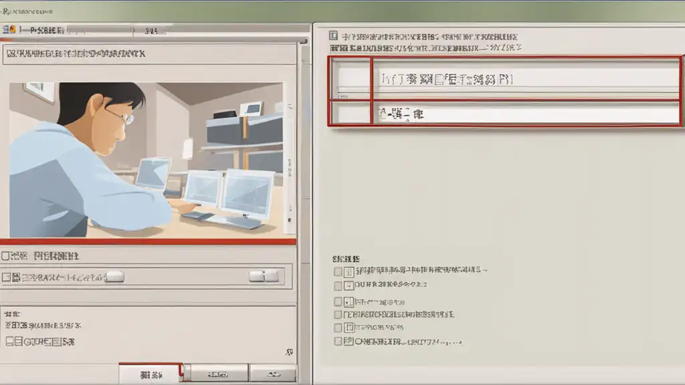Tick the first checkbox in the right panel list
This screenshot has width=685, height=385.
(x=338, y=271)
